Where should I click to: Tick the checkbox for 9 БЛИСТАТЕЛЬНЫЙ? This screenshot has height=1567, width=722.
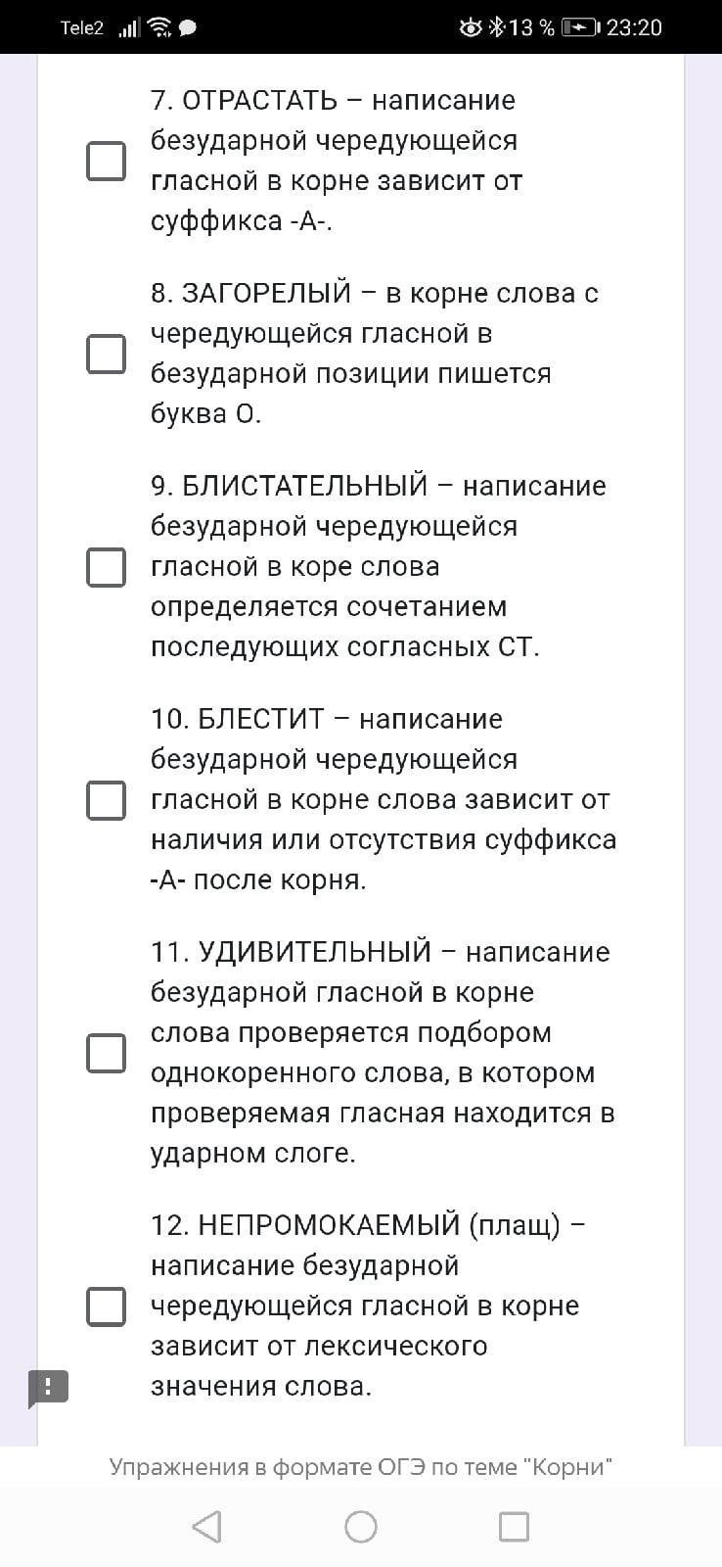(107, 566)
